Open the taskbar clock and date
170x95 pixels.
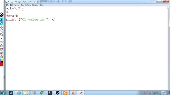point(164,93)
